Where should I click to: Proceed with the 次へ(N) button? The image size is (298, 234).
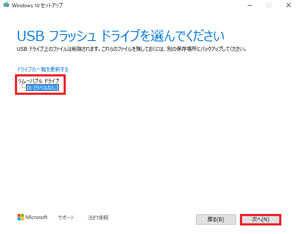260,219
